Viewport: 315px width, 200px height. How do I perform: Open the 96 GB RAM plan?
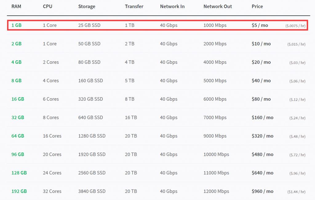point(18,154)
